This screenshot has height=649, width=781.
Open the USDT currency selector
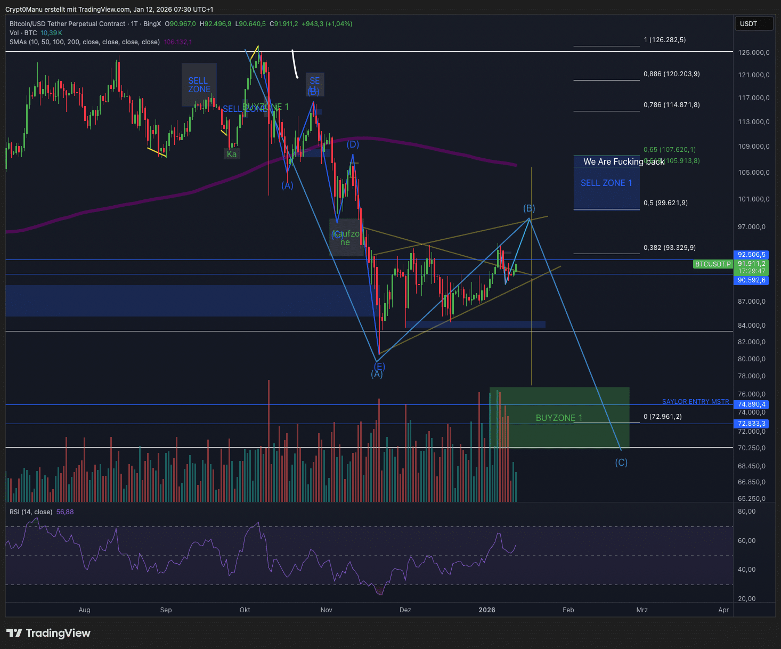(753, 24)
